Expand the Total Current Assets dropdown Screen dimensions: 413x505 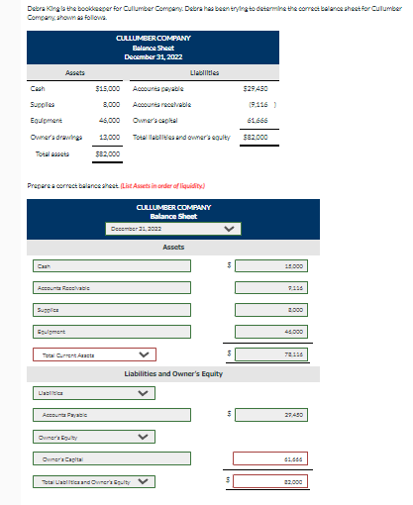click(x=94, y=354)
